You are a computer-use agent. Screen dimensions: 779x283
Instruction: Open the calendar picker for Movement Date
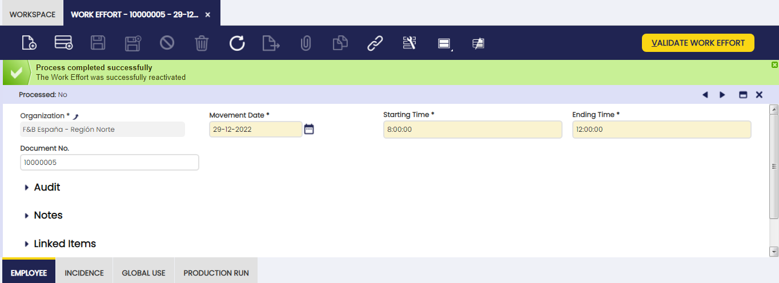pyautogui.click(x=309, y=129)
